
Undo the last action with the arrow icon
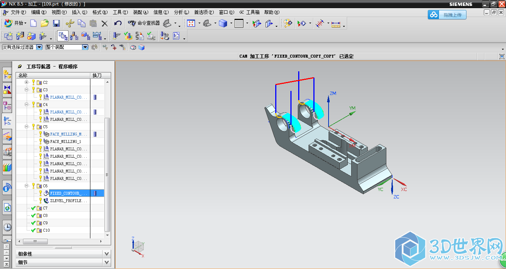(118, 23)
